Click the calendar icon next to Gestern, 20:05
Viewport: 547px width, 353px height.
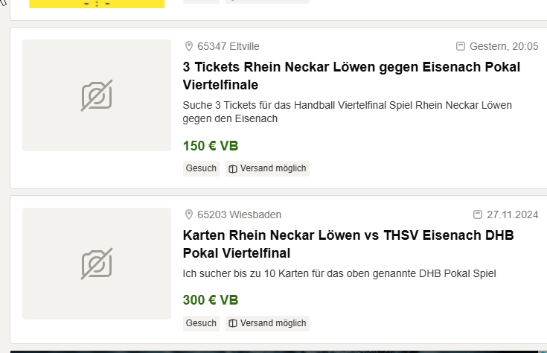click(461, 47)
